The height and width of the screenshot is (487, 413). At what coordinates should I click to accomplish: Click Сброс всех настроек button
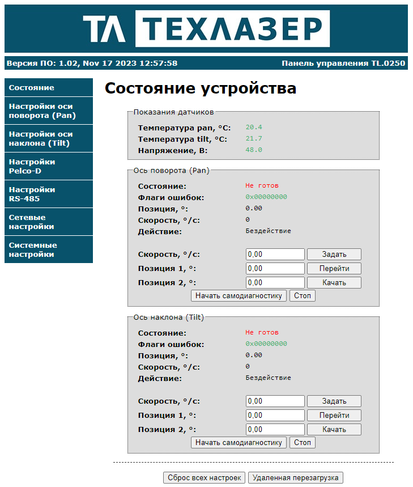[205, 477]
